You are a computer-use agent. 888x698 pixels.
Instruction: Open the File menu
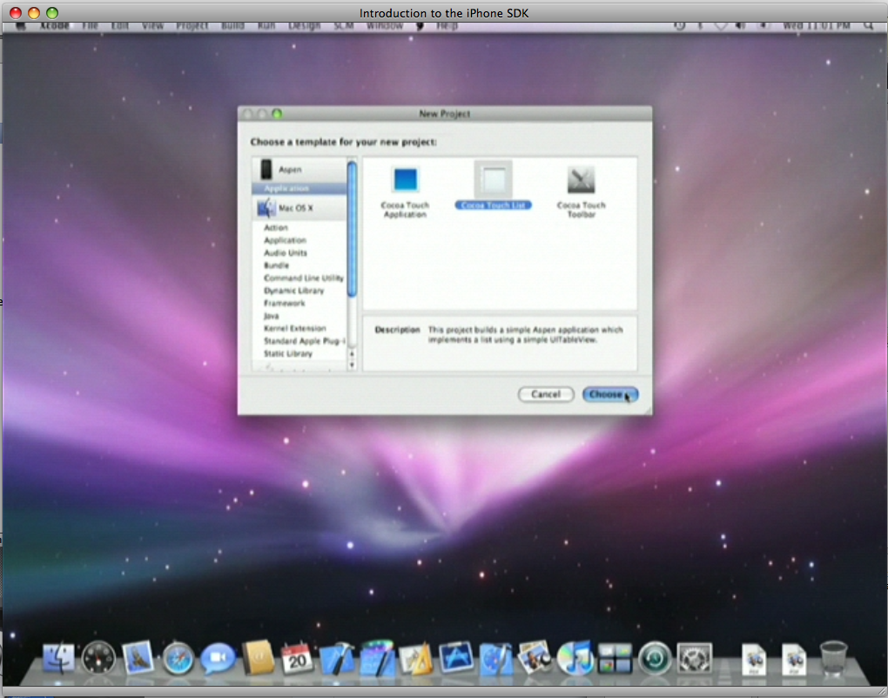[90, 26]
